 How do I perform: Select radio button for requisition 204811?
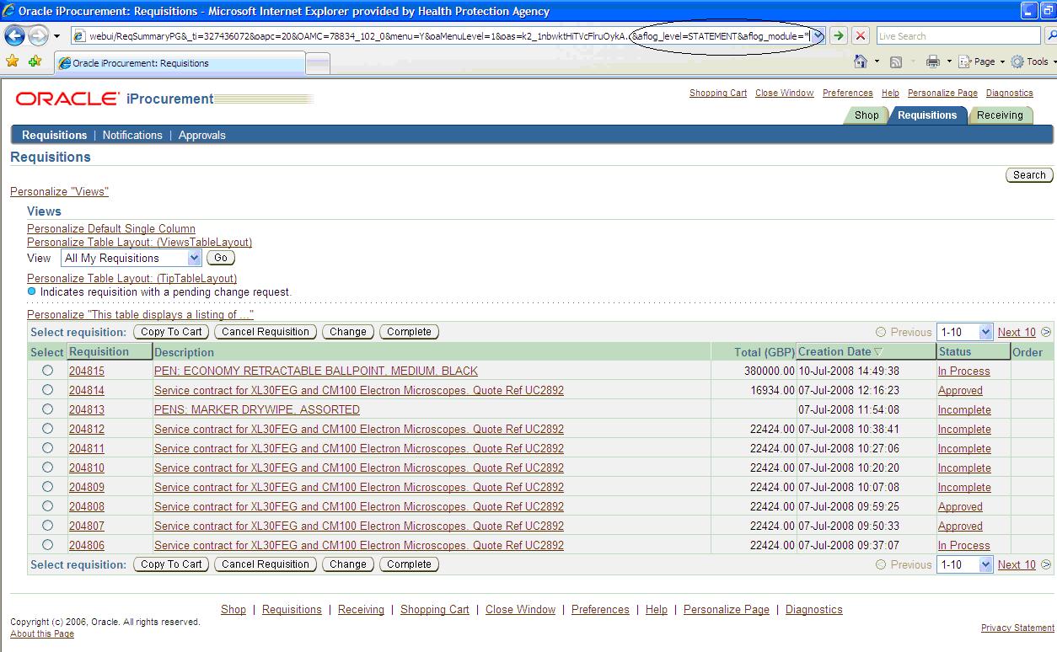point(47,448)
